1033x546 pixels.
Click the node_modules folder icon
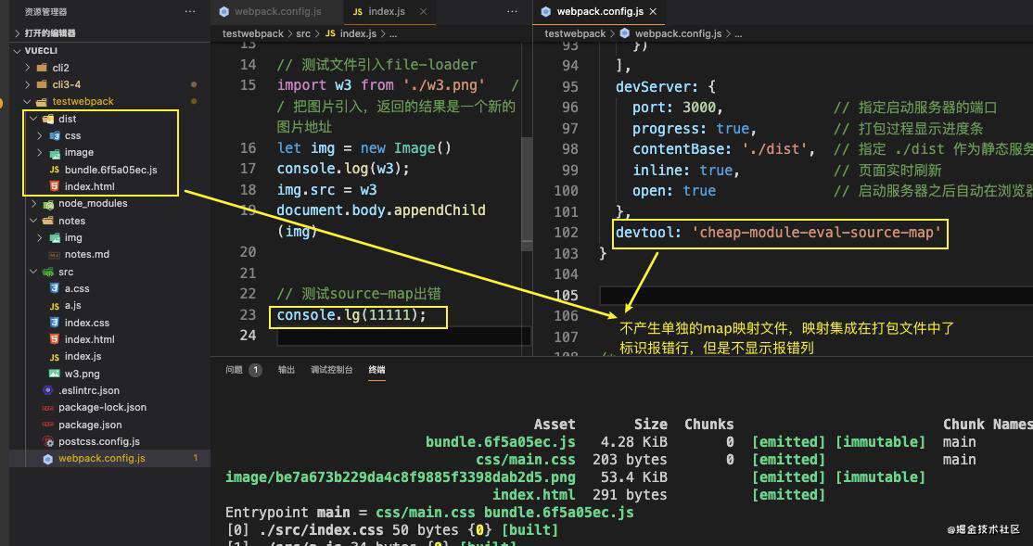(x=47, y=204)
